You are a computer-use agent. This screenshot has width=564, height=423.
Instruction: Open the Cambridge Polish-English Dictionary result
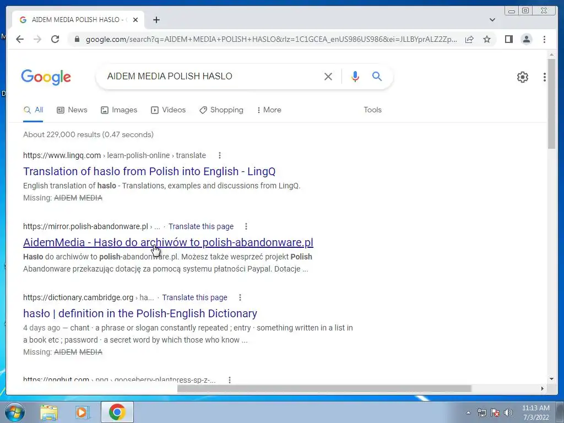pos(140,313)
